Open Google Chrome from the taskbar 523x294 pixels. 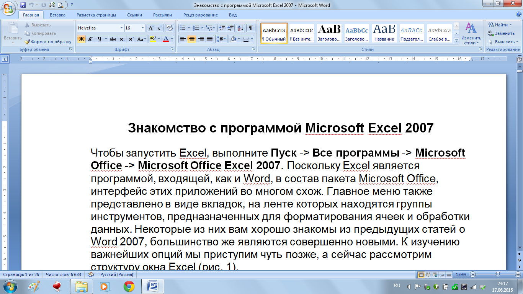click(129, 286)
